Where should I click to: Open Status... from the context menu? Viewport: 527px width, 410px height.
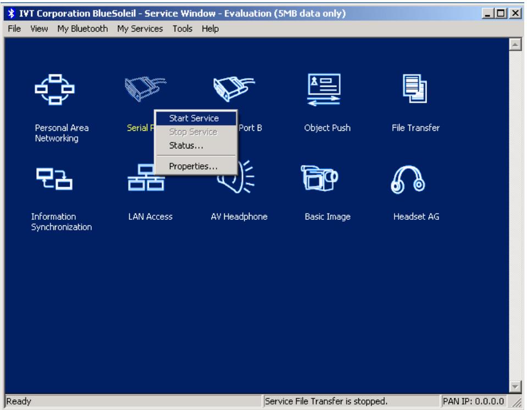click(196, 146)
